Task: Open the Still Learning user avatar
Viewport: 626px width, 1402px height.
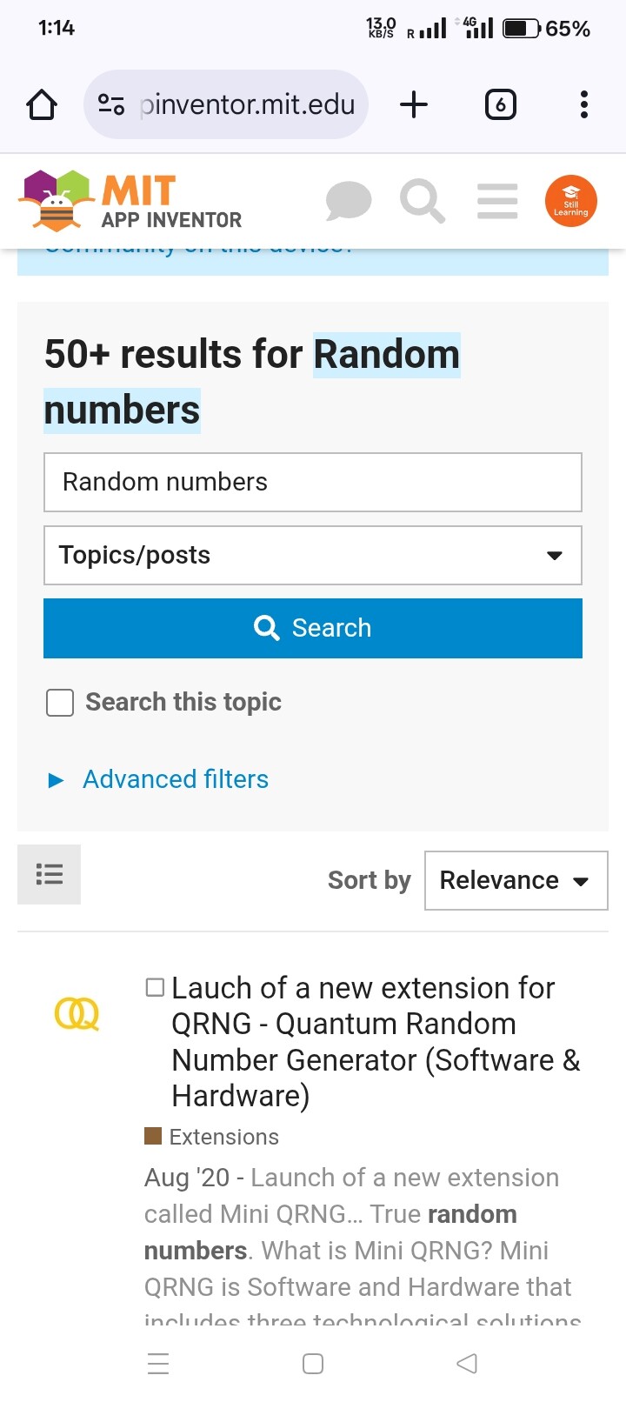Action: [x=570, y=202]
